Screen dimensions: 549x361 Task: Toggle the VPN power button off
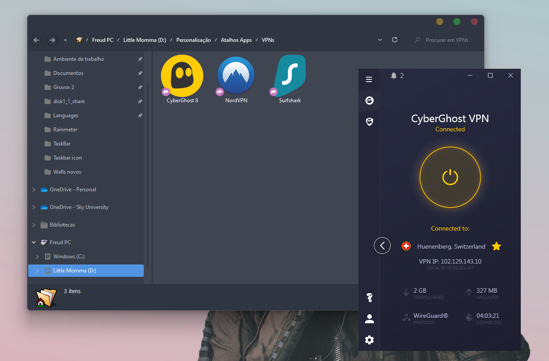[450, 177]
